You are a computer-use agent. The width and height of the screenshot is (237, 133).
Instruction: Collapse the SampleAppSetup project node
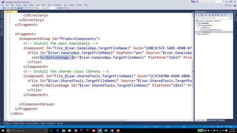(x=196, y=25)
